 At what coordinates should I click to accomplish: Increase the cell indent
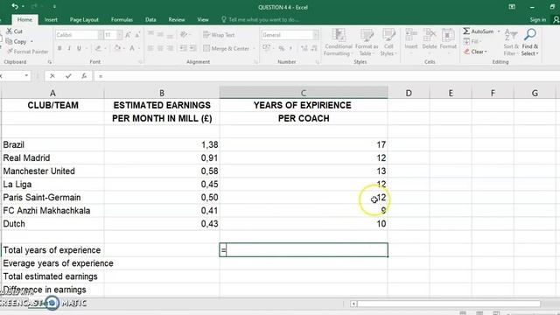pyautogui.click(x=192, y=48)
